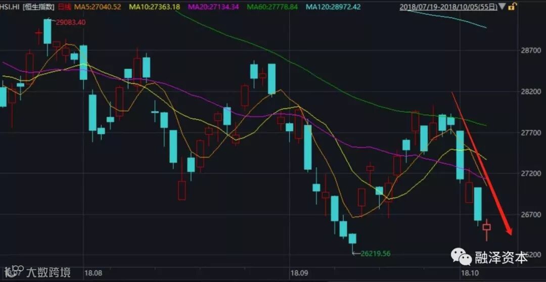Select the last red hollow candle on the right
The height and width of the screenshot is (282, 546).
point(486,229)
